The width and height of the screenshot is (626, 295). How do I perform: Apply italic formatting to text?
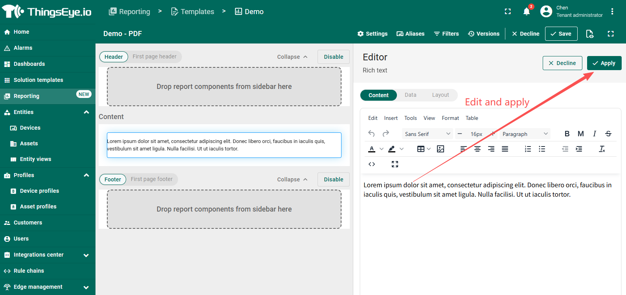pos(595,134)
